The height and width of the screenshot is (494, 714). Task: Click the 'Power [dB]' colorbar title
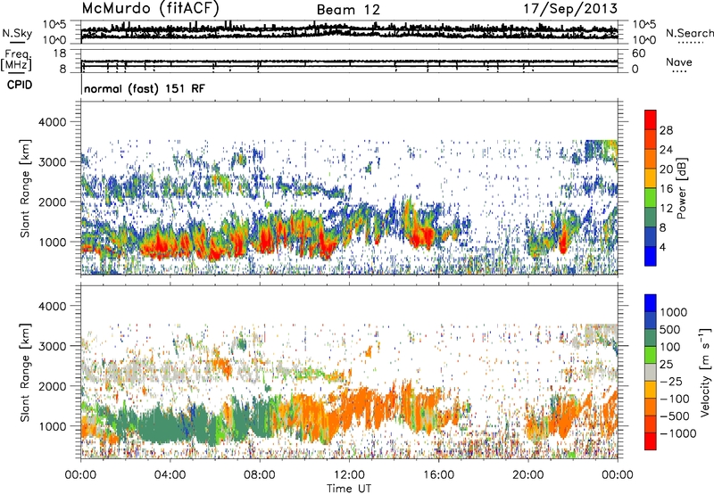[x=681, y=188]
